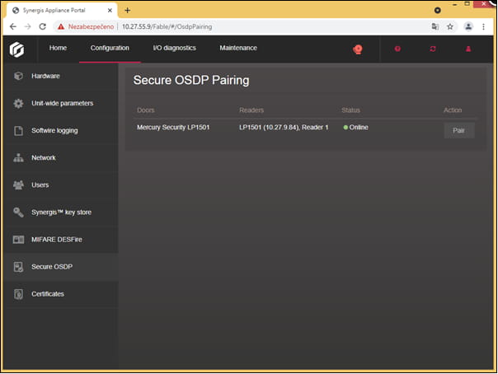Click the browser back arrow
The width and height of the screenshot is (498, 374).
pyautogui.click(x=12, y=26)
